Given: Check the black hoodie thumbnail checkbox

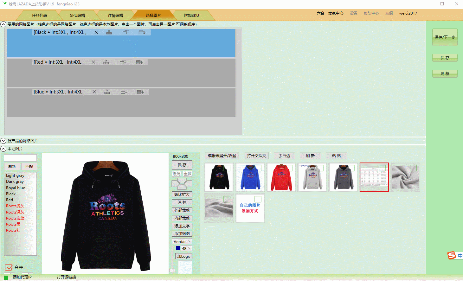Looking at the screenshot, I should 227,168.
